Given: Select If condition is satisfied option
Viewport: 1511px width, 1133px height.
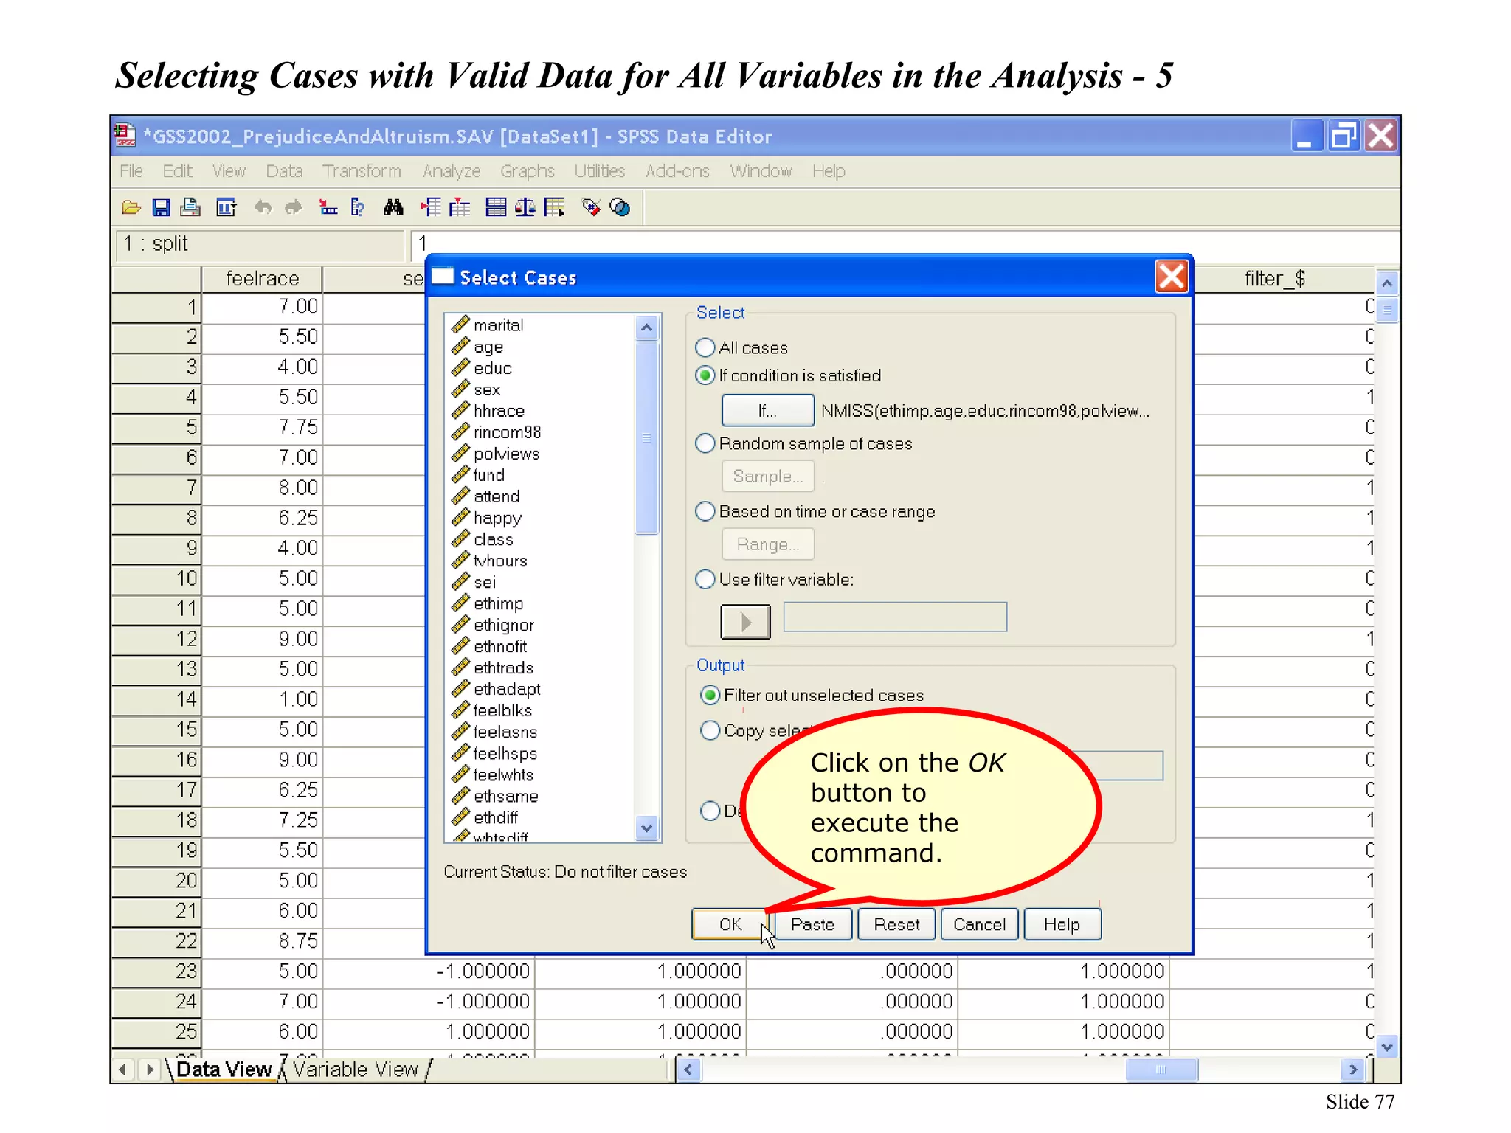Looking at the screenshot, I should [705, 375].
